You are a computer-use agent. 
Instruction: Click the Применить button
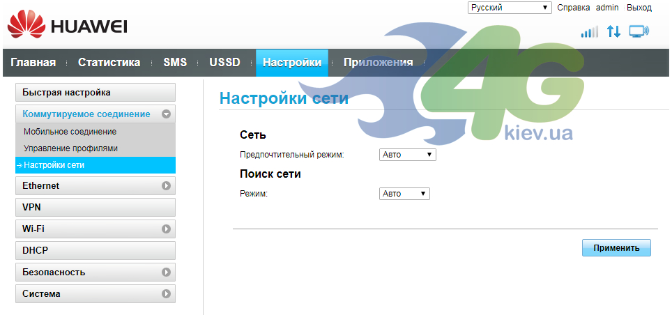point(616,247)
